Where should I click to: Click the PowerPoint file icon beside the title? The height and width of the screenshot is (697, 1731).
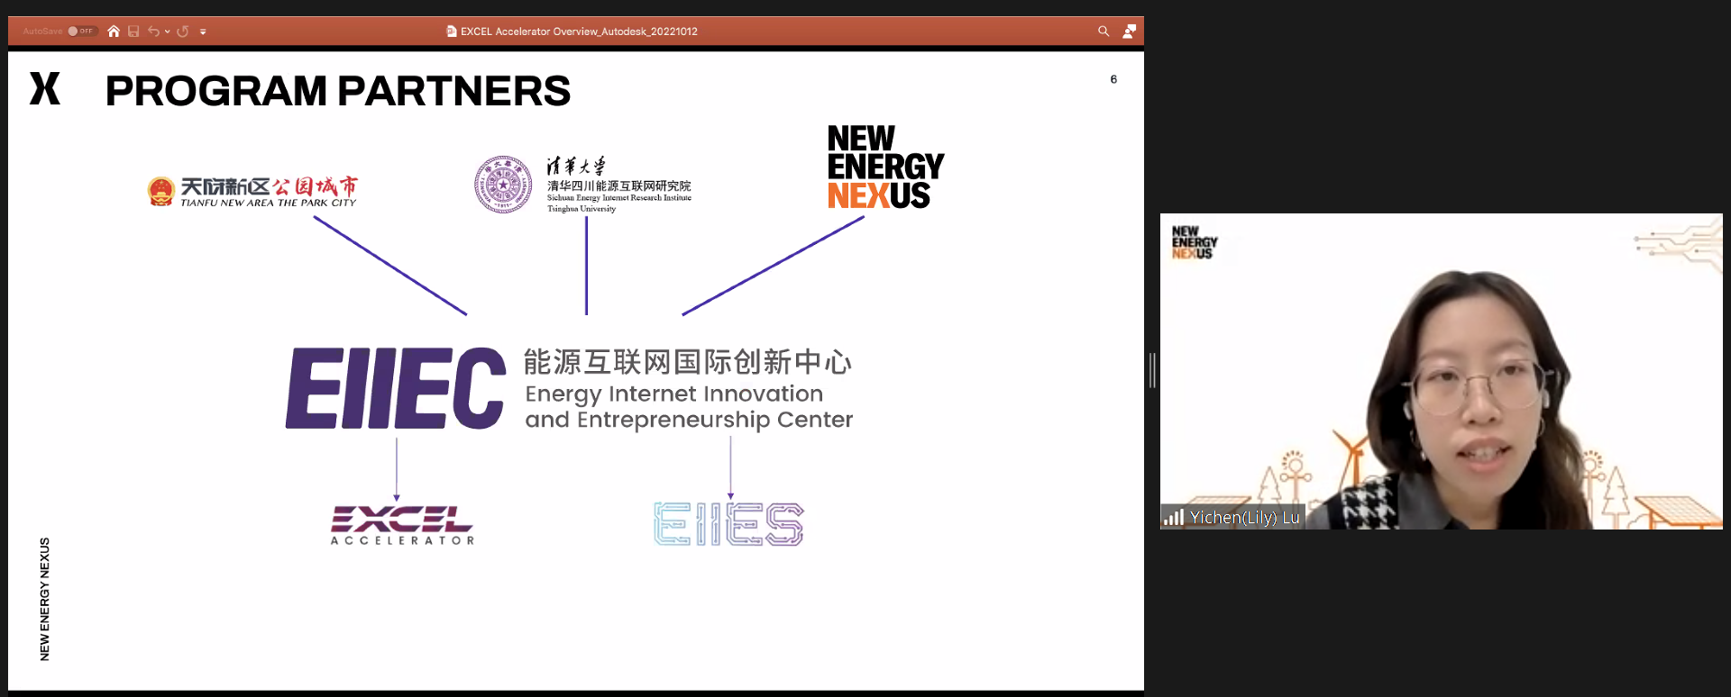click(452, 32)
